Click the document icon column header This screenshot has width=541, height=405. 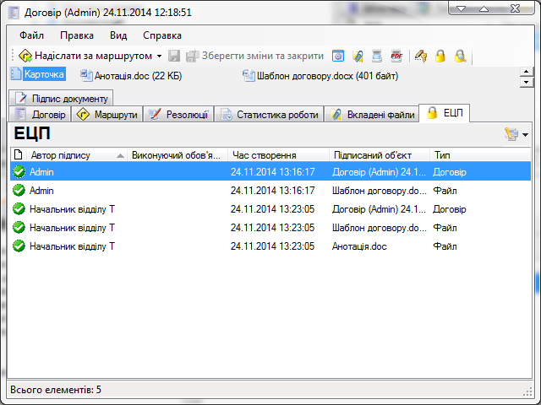[19, 155]
